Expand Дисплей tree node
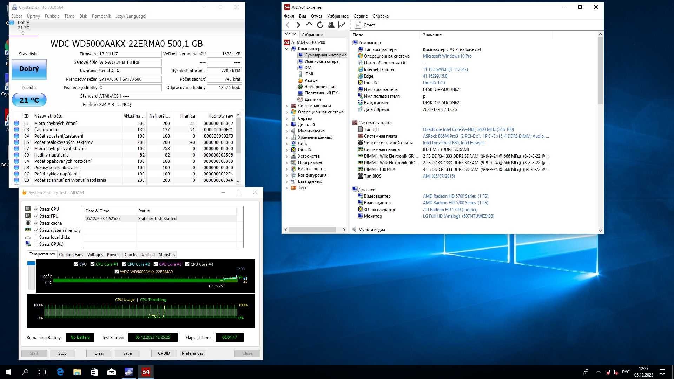Screen dimensions: 674x379 pos(286,125)
